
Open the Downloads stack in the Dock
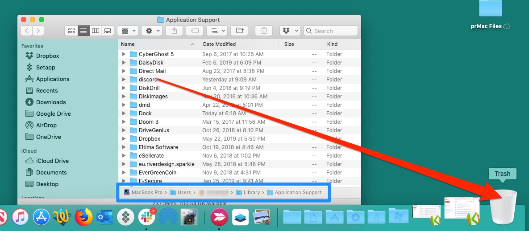point(355,217)
